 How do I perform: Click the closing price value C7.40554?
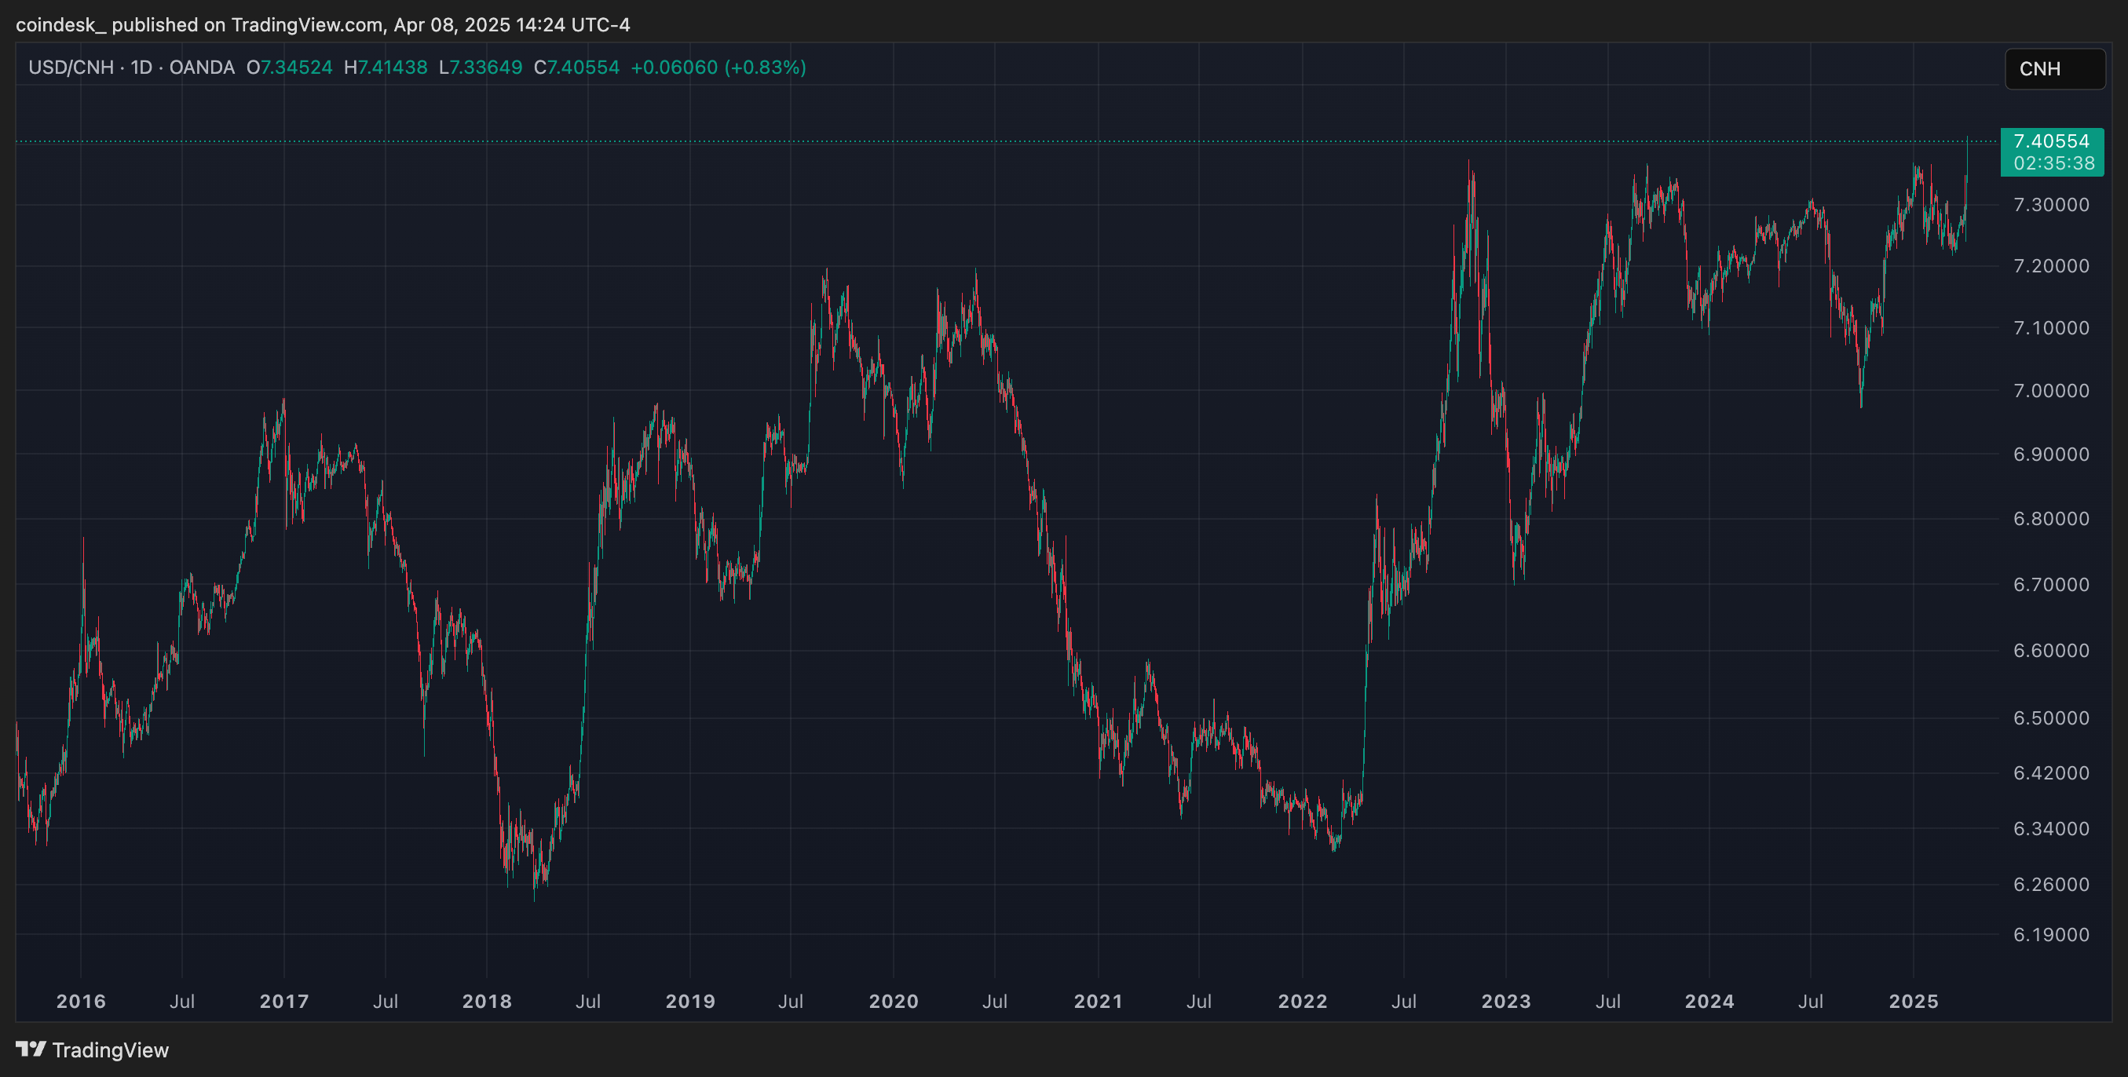[576, 68]
